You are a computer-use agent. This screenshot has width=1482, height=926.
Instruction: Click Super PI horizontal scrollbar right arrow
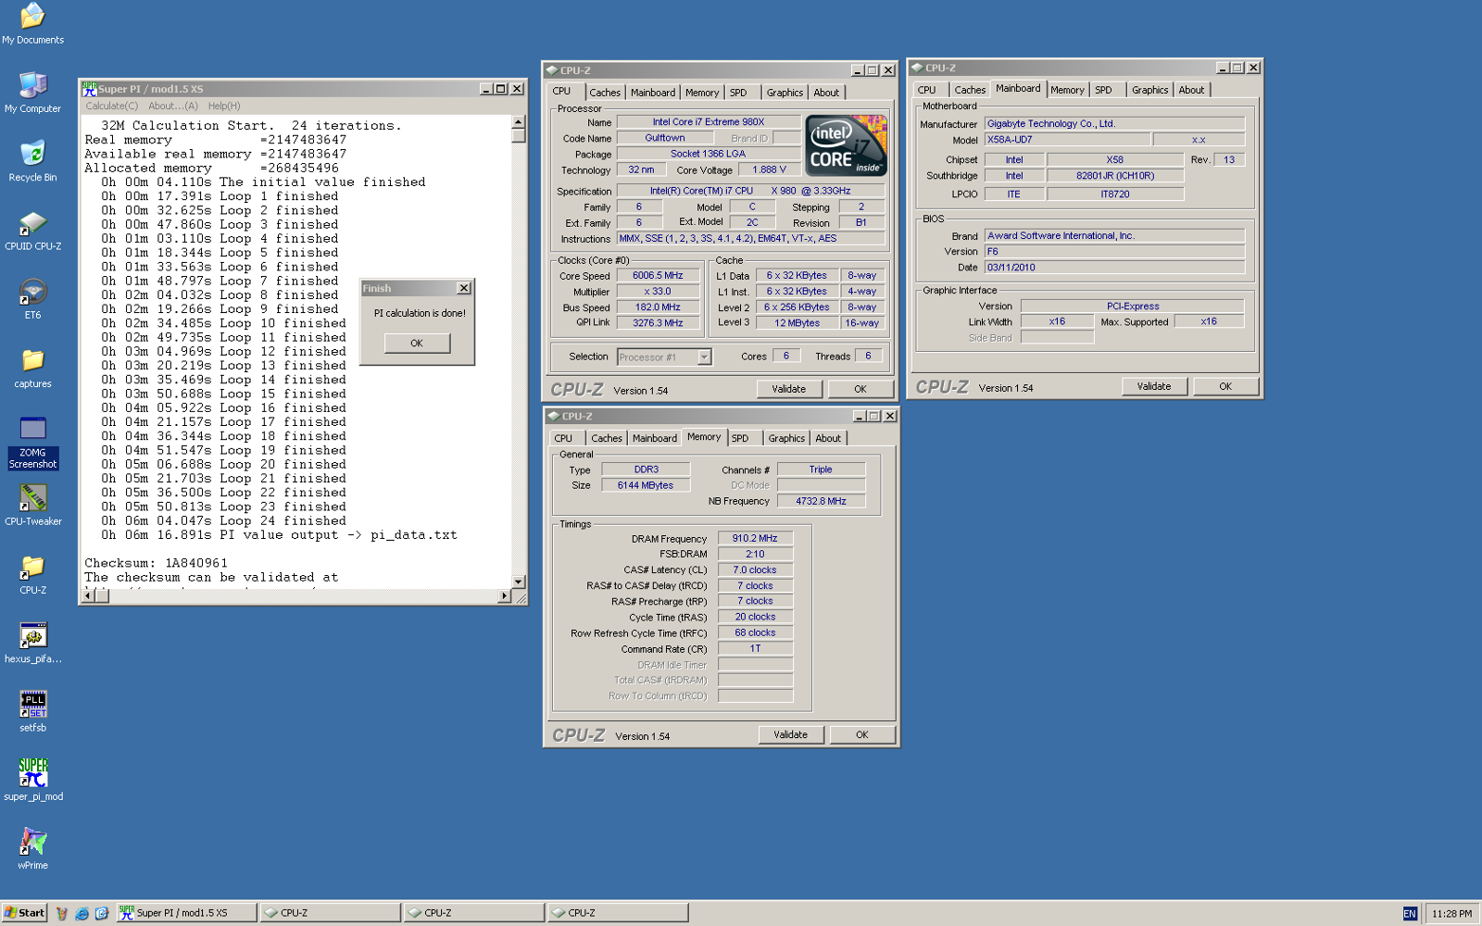[x=505, y=596]
